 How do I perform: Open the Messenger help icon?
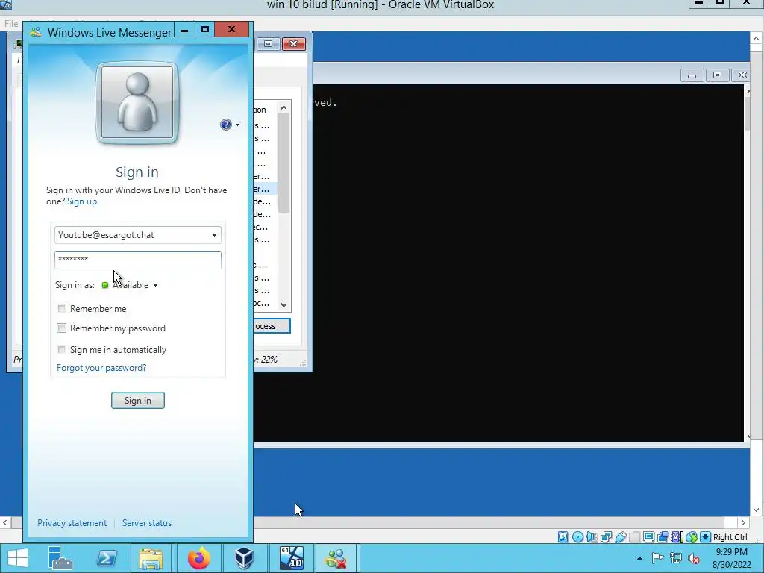pyautogui.click(x=225, y=125)
